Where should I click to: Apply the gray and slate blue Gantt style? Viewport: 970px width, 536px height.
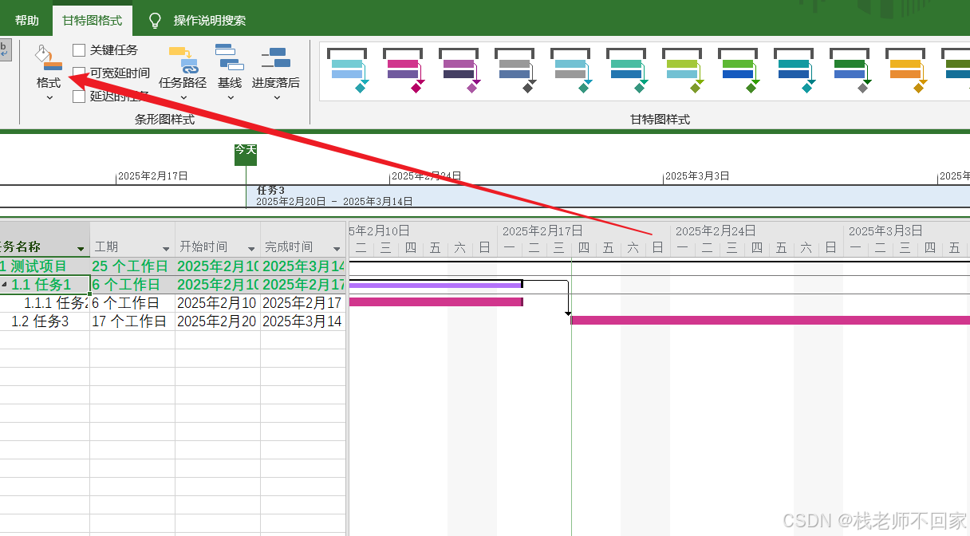point(514,69)
